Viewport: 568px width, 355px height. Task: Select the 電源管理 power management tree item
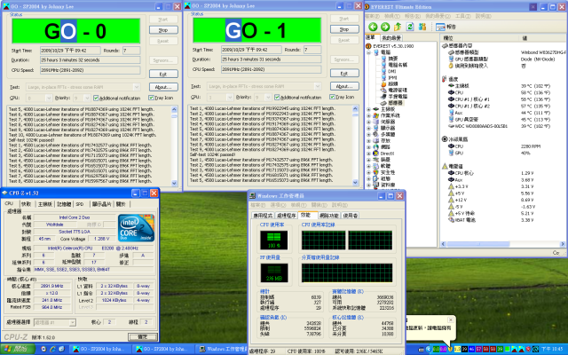pyautogui.click(x=394, y=90)
